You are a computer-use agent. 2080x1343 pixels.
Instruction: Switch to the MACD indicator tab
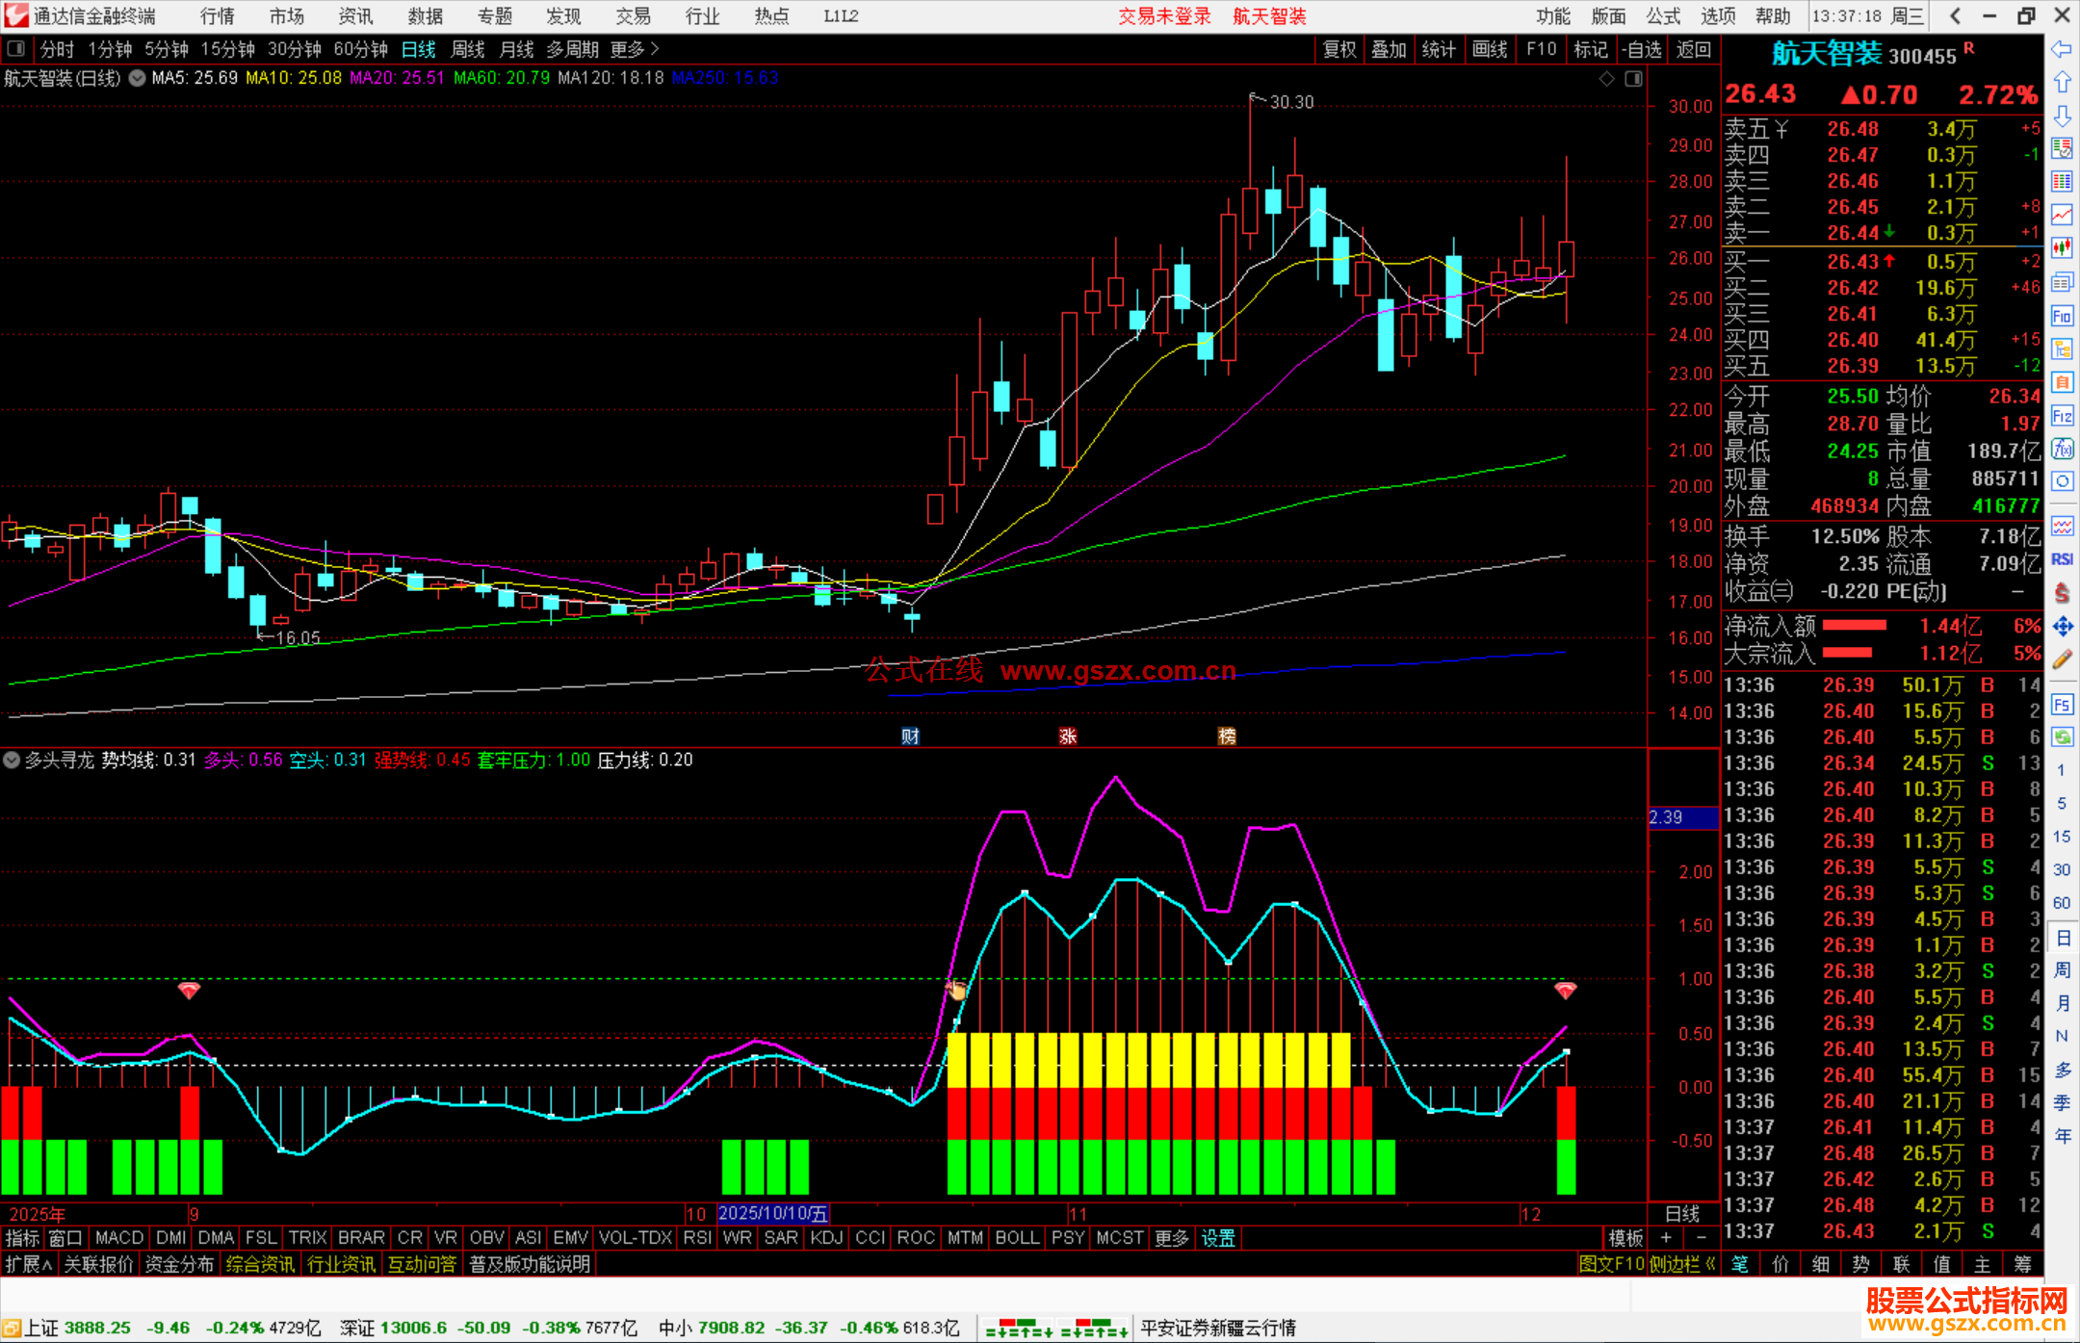tap(119, 1238)
